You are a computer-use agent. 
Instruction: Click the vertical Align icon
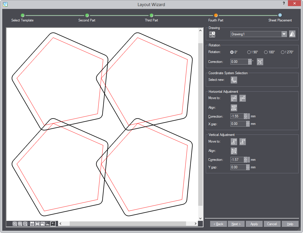coord(234,151)
